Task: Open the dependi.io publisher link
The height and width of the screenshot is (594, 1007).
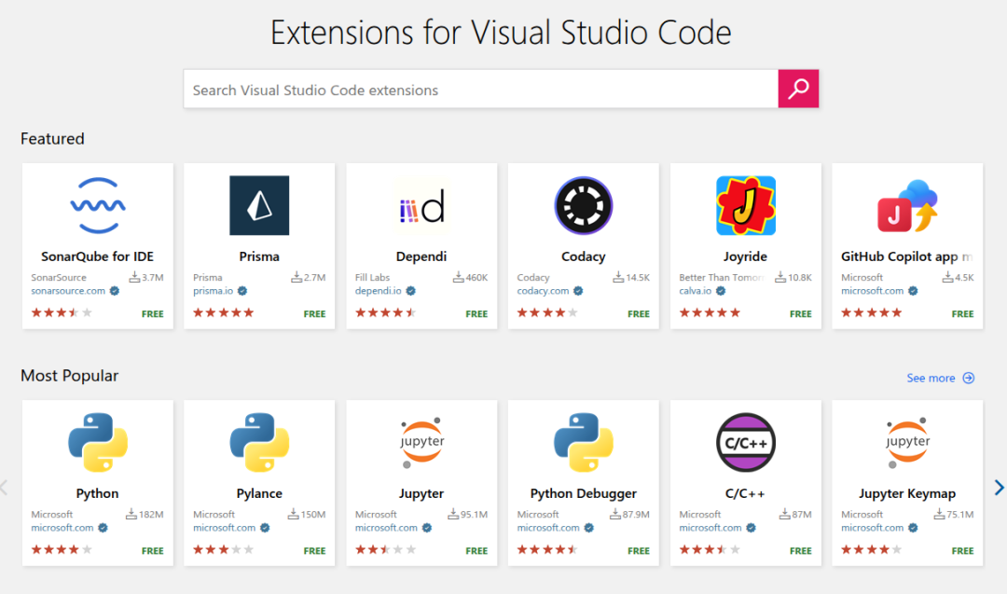Action: coord(379,291)
